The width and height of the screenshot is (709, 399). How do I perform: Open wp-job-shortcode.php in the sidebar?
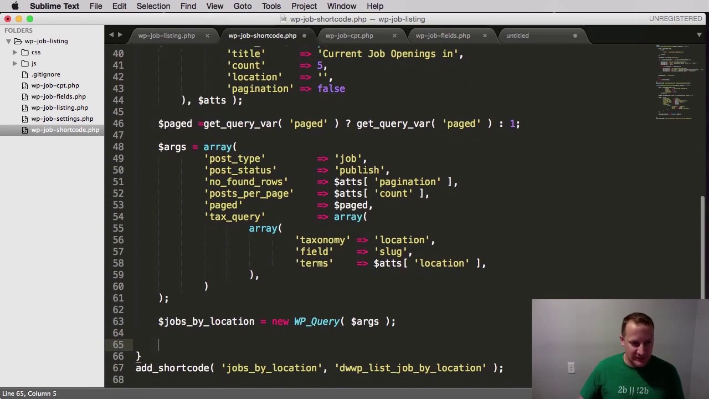65,130
